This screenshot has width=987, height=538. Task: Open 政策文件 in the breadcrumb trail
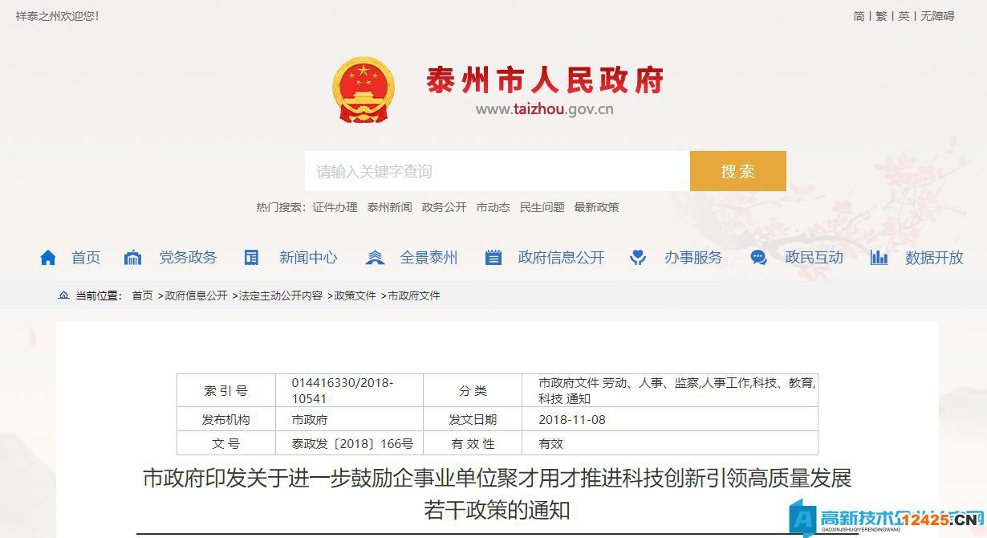tap(354, 295)
